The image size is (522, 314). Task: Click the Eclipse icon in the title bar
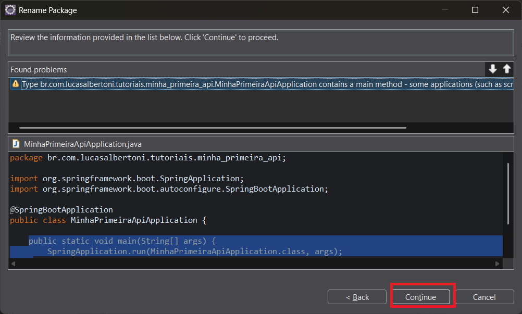(x=10, y=10)
